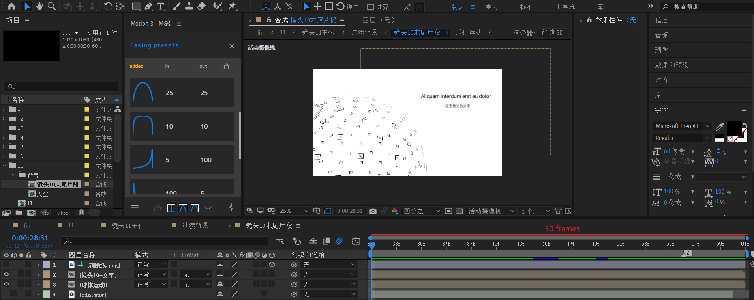Apply the 25 / 25 easing preset
754x300 pixels.
(x=182, y=93)
